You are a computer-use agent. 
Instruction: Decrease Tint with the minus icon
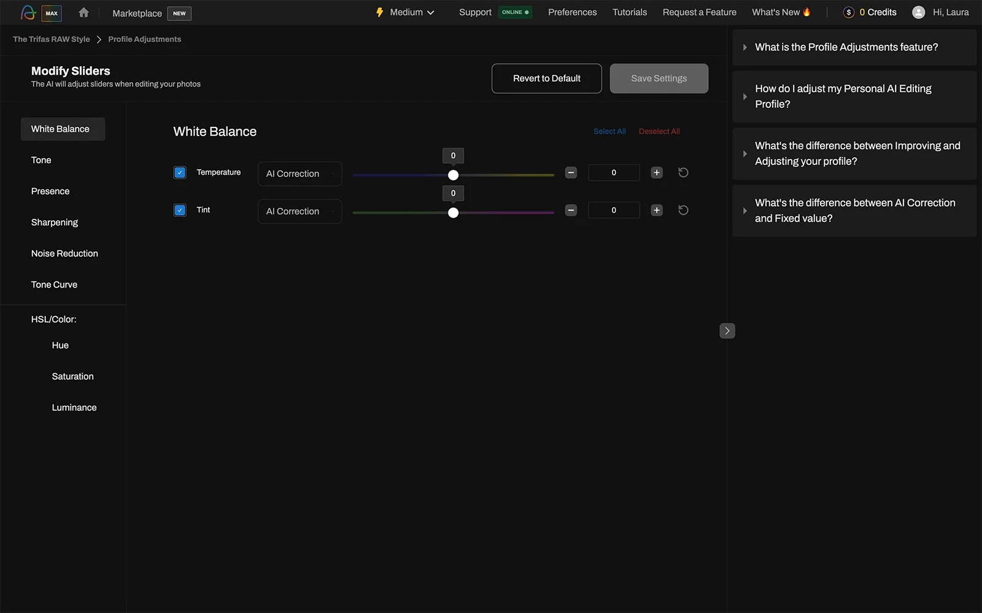(571, 210)
